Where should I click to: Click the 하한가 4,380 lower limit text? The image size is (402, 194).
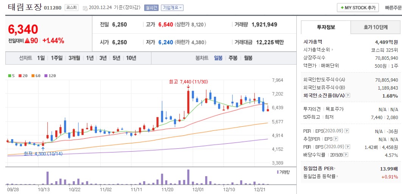190,42
